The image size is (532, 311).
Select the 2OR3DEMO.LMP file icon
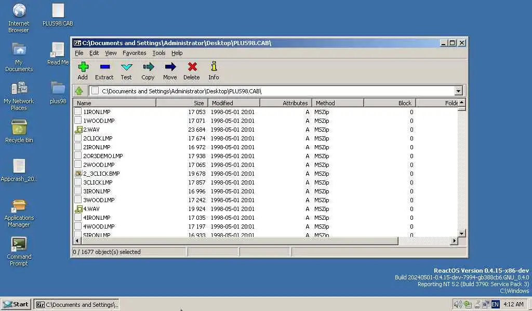click(78, 156)
